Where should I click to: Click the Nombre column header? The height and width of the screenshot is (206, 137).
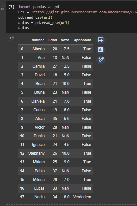point(38,40)
